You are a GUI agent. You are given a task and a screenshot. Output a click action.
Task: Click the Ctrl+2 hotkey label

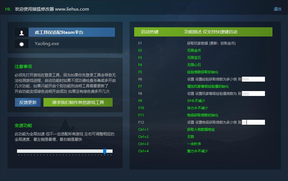[143, 136]
